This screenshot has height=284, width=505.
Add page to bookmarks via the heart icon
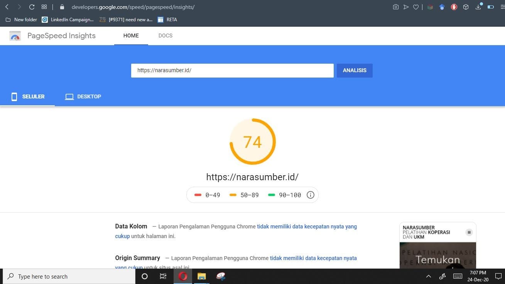pos(416,7)
